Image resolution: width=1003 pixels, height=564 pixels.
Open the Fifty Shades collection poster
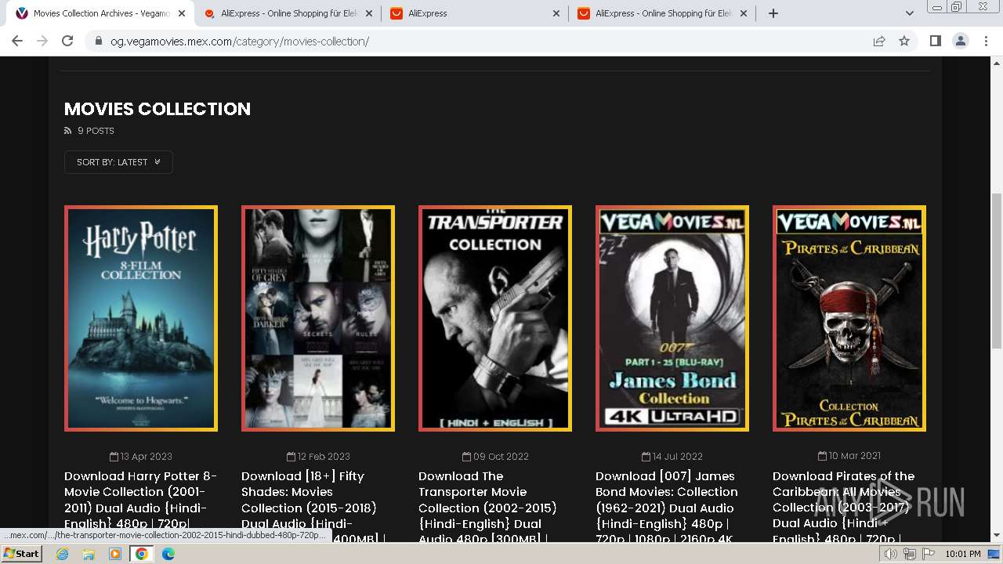tap(318, 318)
